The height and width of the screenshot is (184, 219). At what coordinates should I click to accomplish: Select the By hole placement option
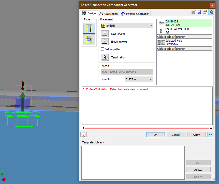tap(127, 26)
